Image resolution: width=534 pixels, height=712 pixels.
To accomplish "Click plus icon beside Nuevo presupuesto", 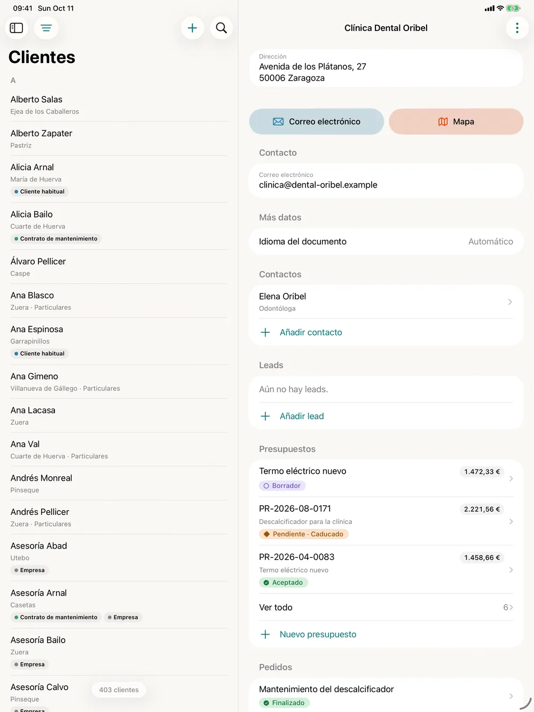I will [265, 635].
